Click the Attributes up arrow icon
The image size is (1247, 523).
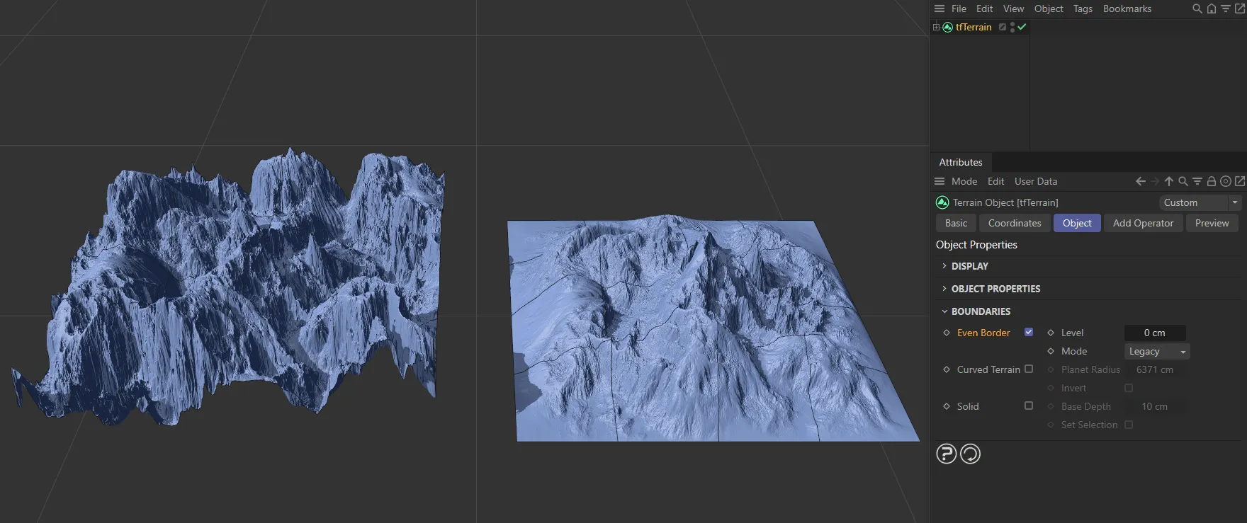click(1169, 181)
